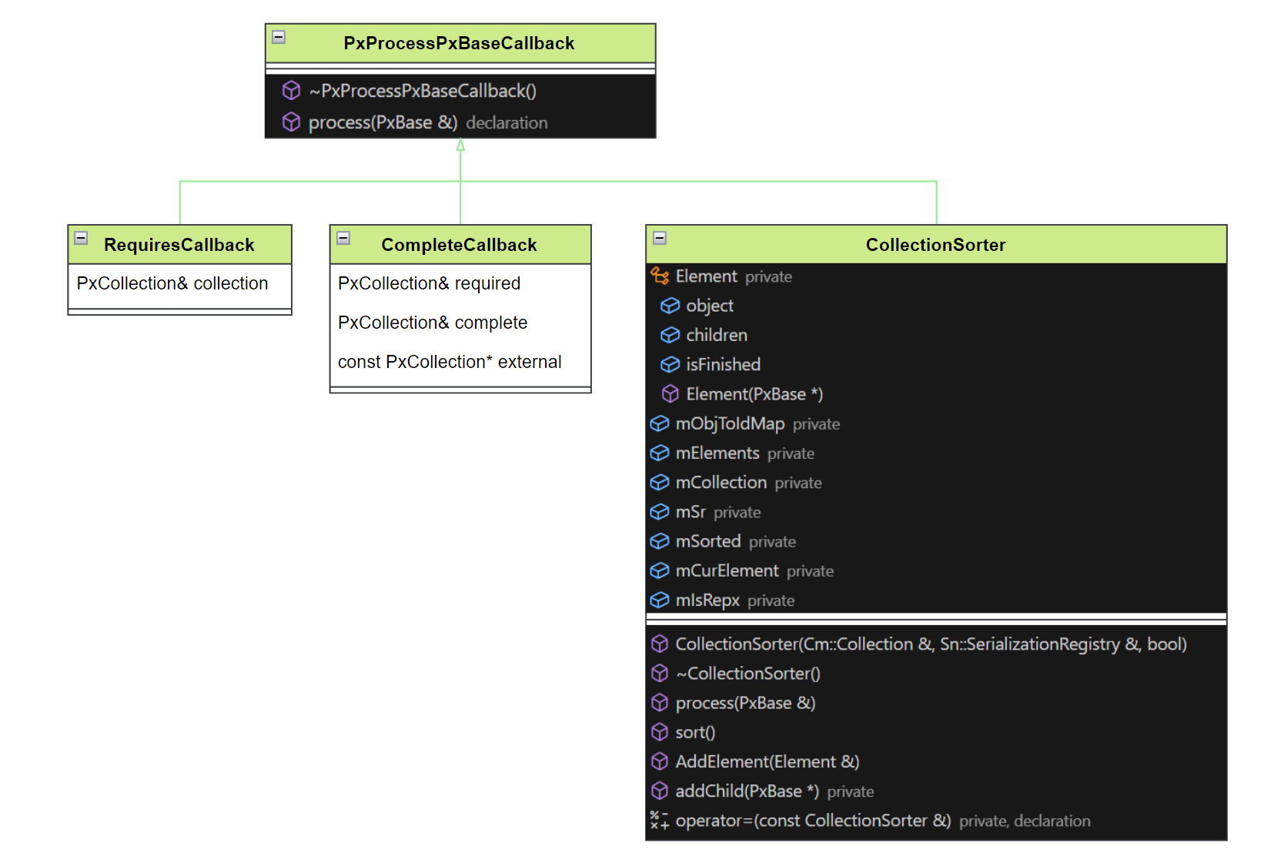Click the inheritance arrowhead under PxProcessPxBaseCallback
Viewport: 1264px width, 863px height.
pyautogui.click(x=460, y=145)
